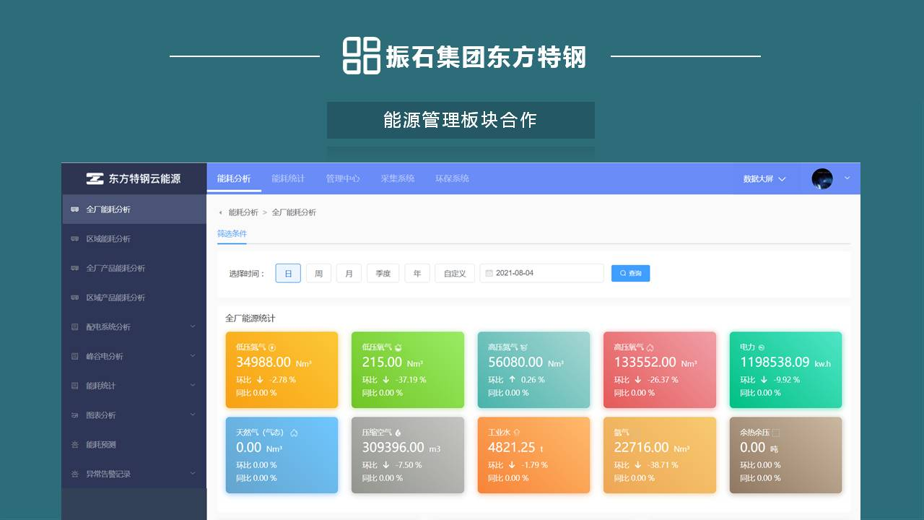Open the 数据大屏 dropdown
Screen dimensions: 924x520
point(764,179)
